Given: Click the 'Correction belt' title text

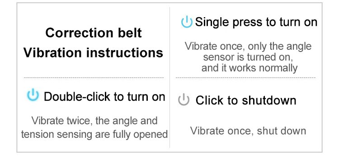Looking at the screenshot, I should click(94, 33).
